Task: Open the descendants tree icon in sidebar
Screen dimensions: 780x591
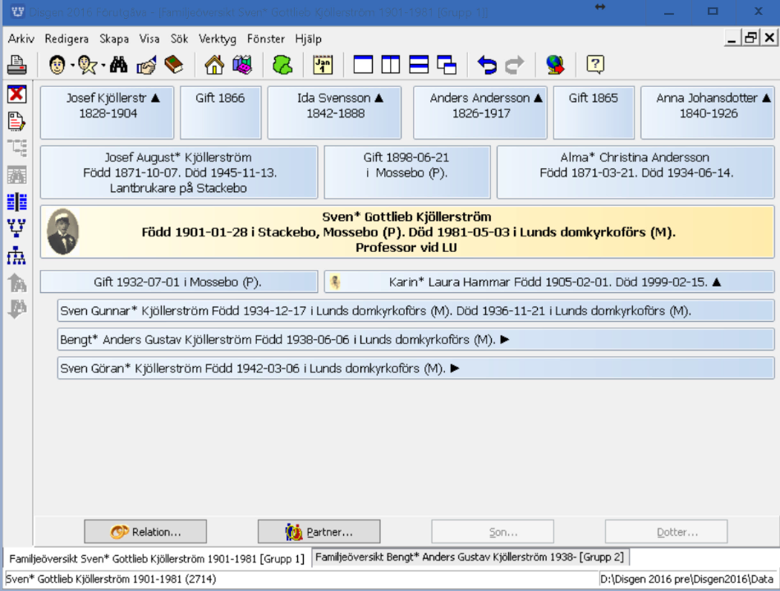Action: [16, 256]
